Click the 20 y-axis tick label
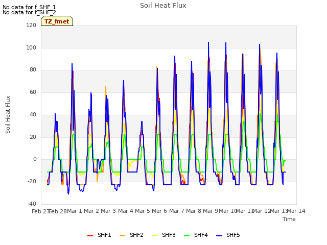Image resolution: width=327 pixels, height=245 pixels. (33, 137)
